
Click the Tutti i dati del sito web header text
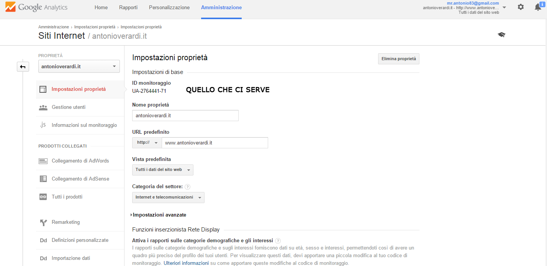click(479, 13)
